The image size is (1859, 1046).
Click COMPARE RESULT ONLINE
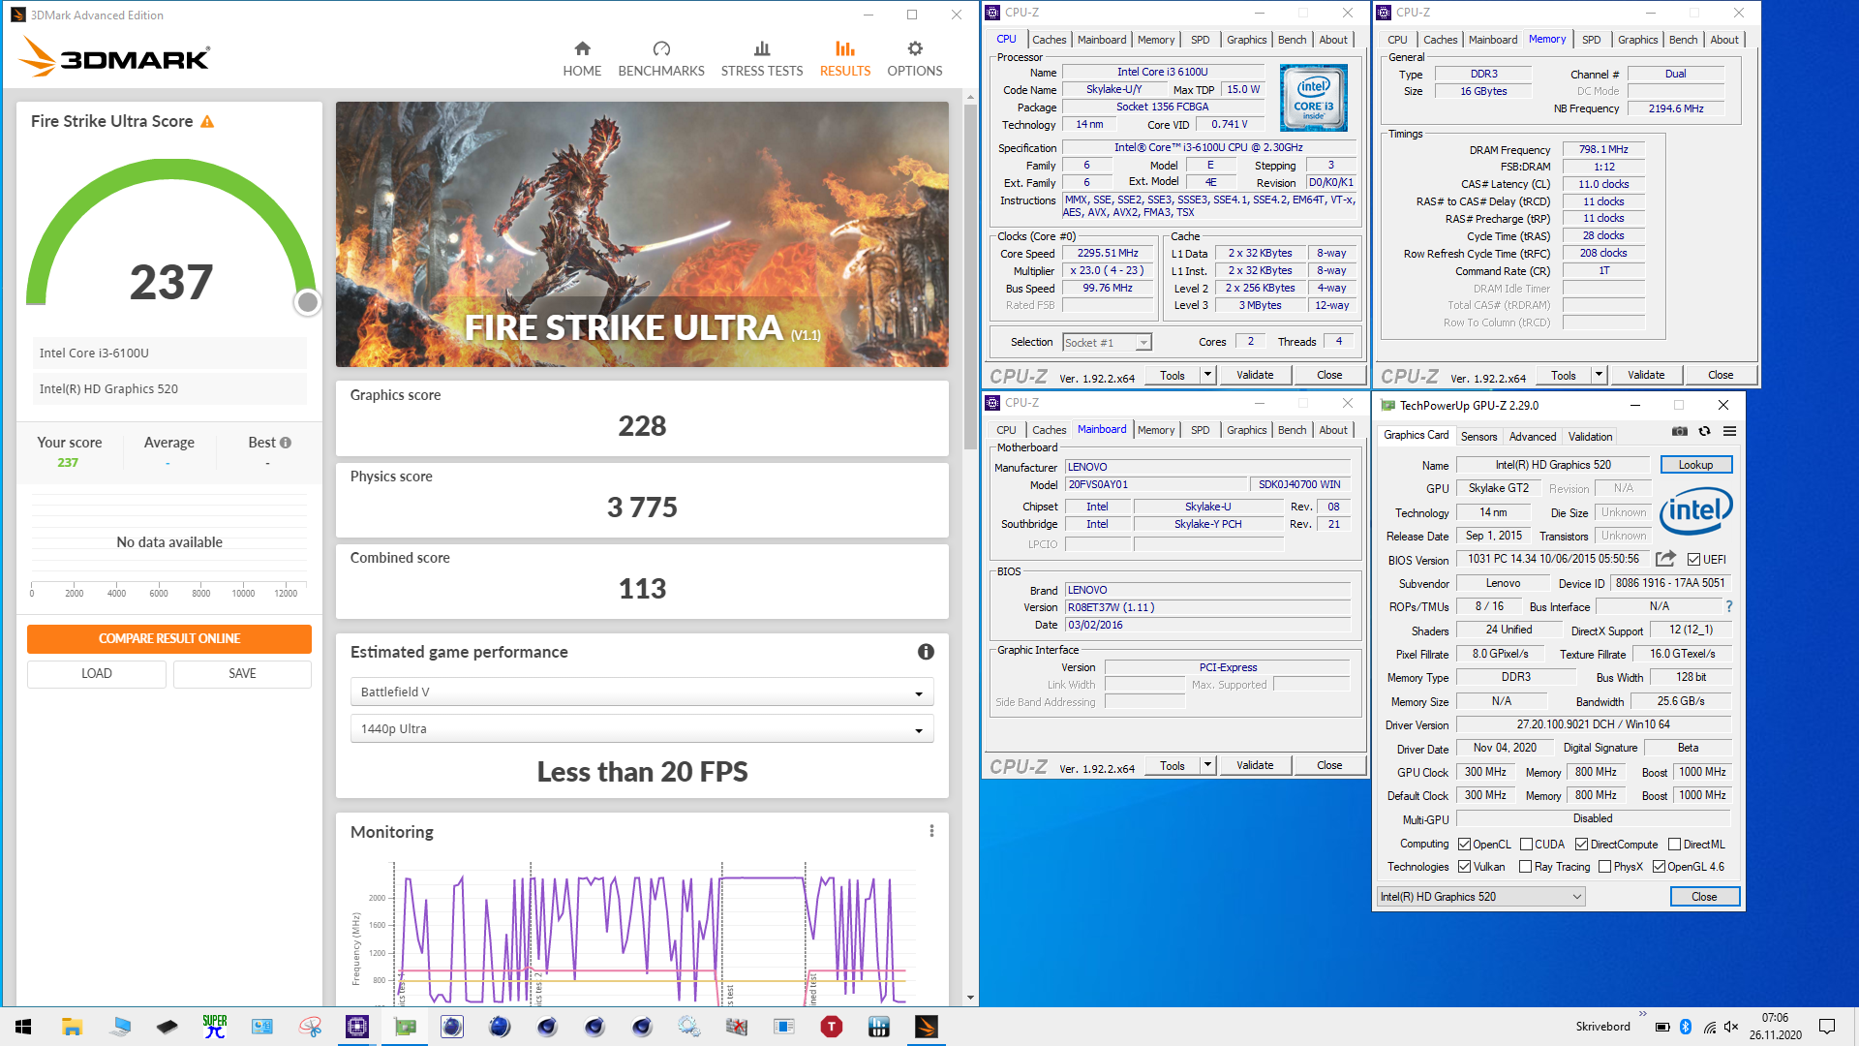tap(169, 638)
